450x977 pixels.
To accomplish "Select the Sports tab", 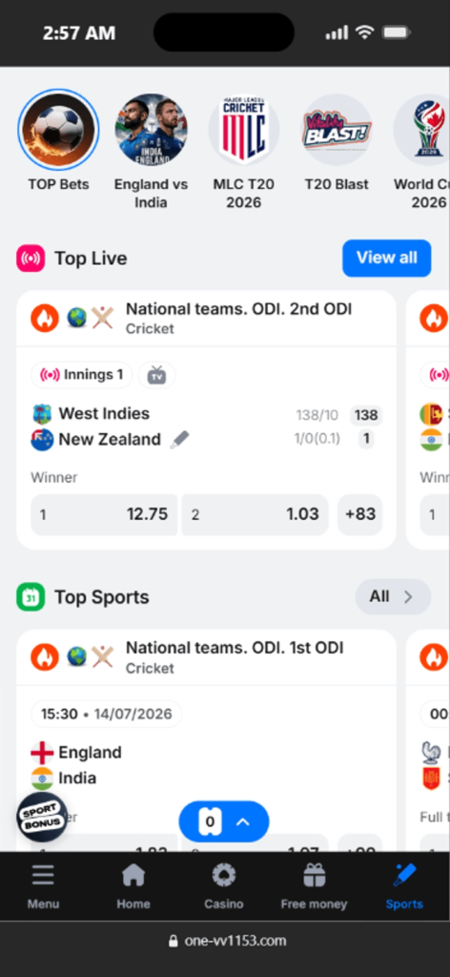I will pos(404,886).
